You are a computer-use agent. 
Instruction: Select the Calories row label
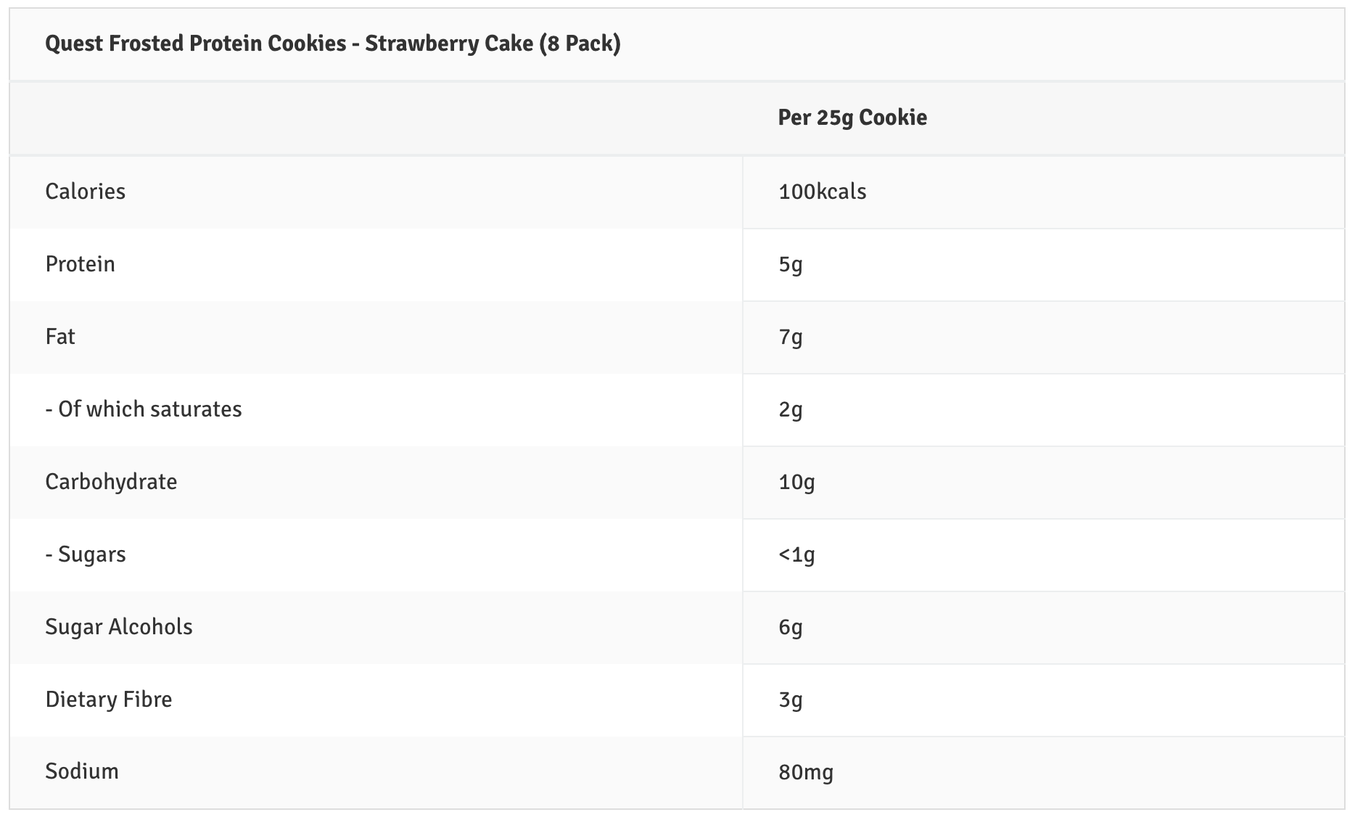[86, 192]
